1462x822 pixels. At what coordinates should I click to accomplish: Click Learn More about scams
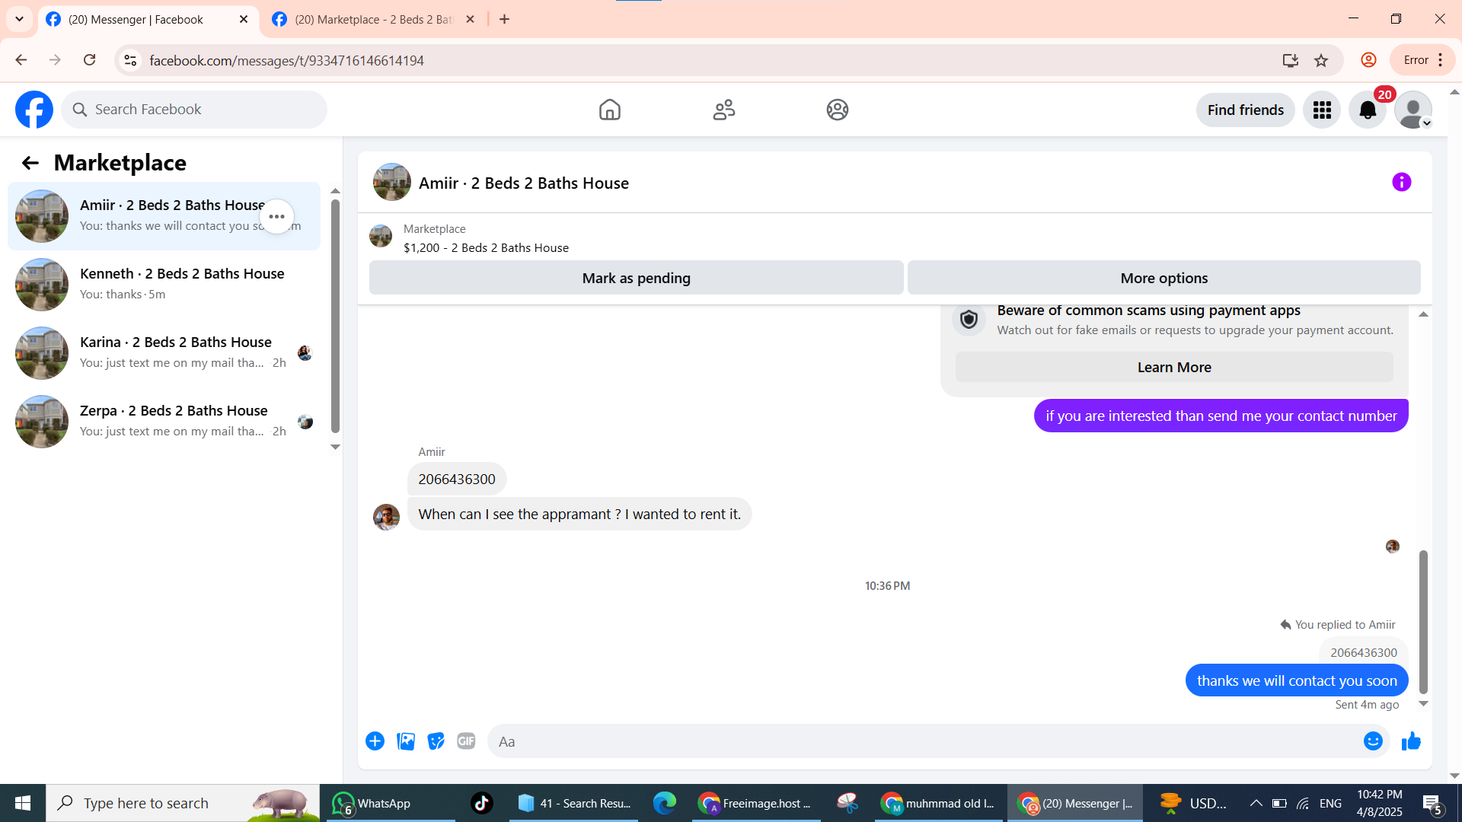click(x=1173, y=368)
